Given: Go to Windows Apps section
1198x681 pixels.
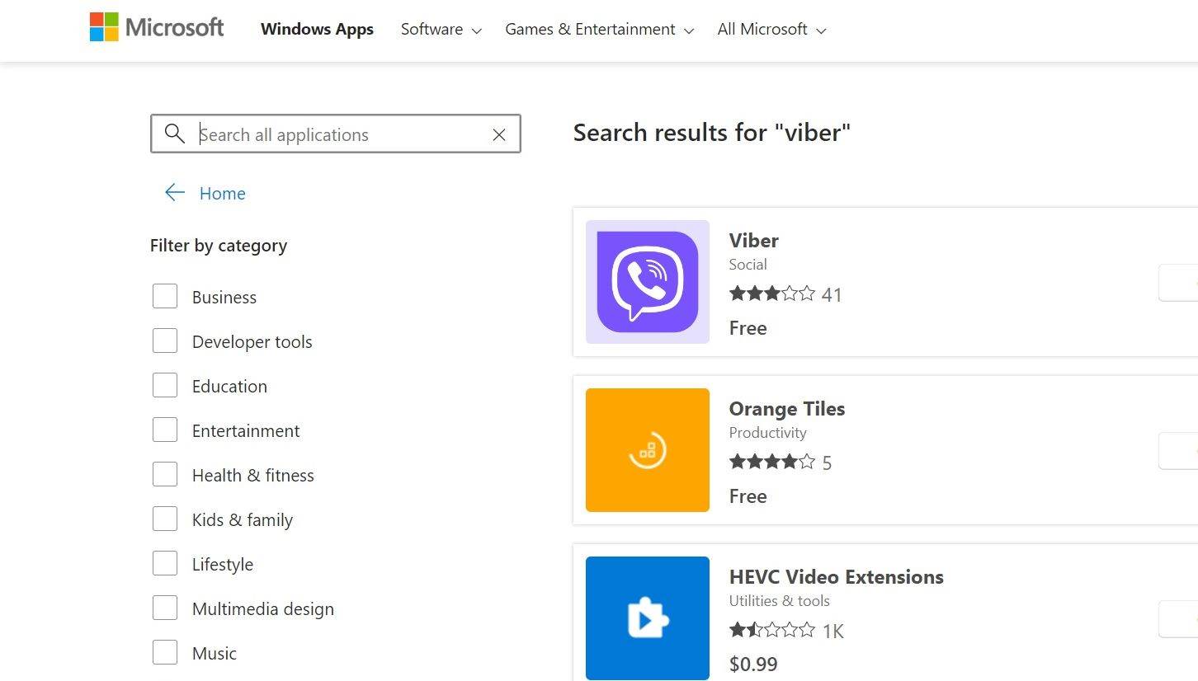Looking at the screenshot, I should coord(317,29).
